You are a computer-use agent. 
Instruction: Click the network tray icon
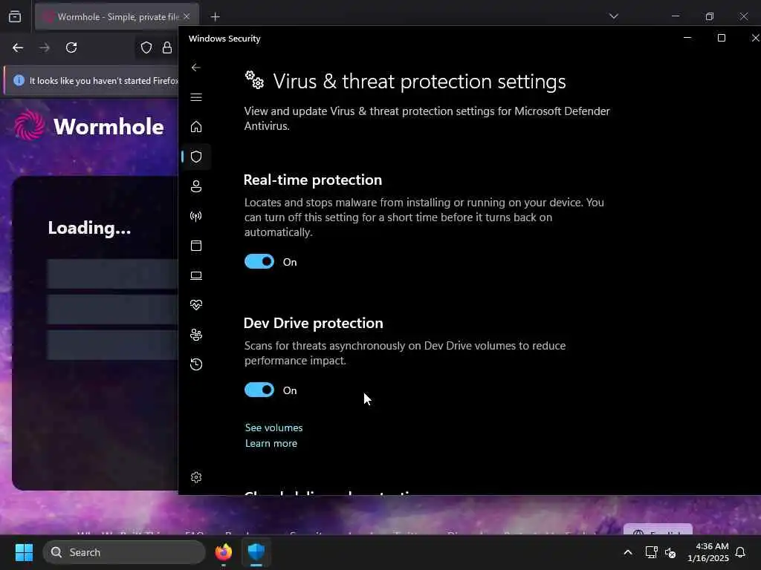(x=651, y=552)
